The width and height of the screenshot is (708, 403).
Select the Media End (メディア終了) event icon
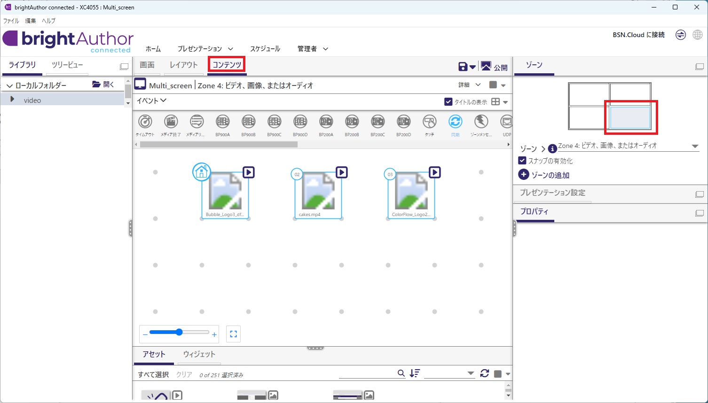(171, 122)
